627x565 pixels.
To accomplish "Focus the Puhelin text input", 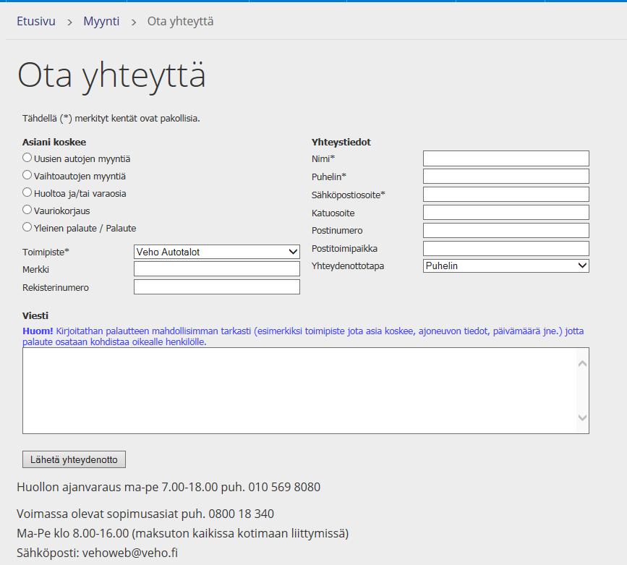I will pos(506,176).
